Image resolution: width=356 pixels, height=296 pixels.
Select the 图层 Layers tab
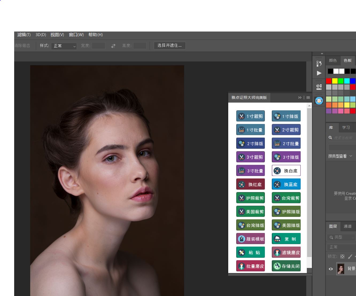333,226
